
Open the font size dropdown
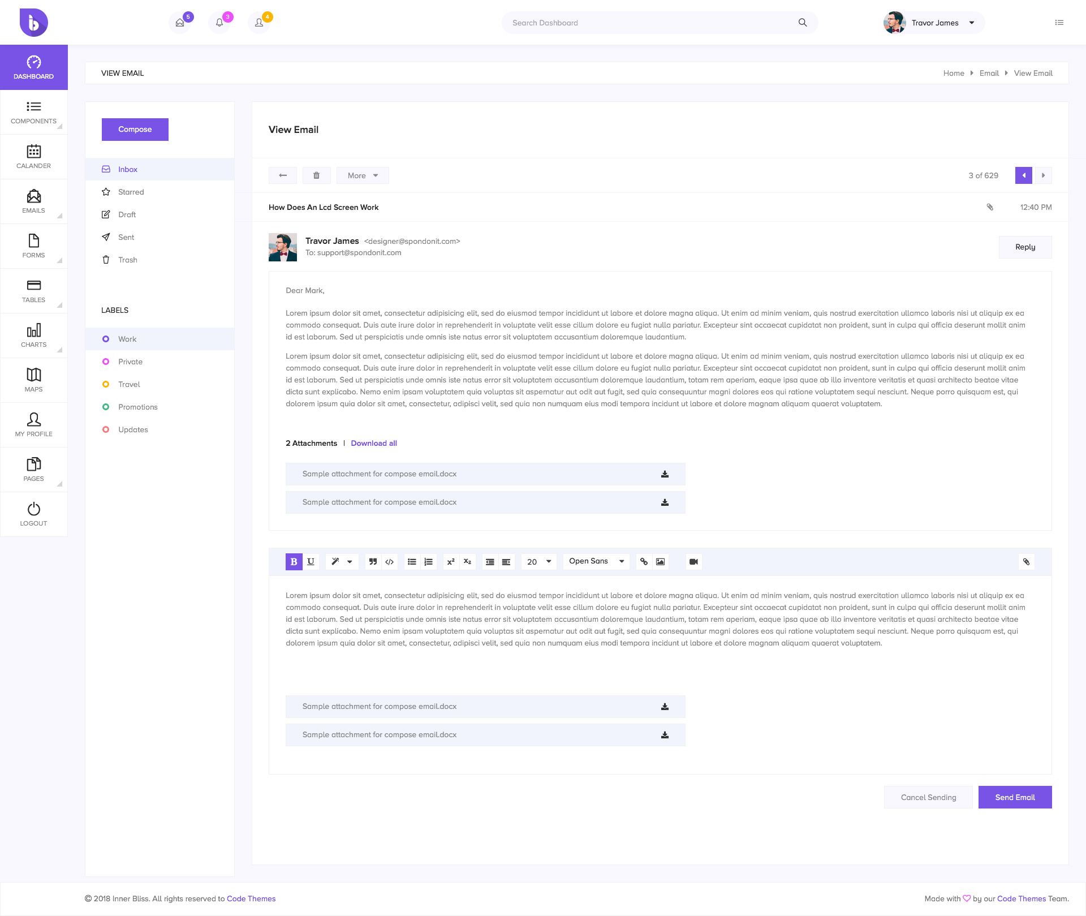[538, 561]
